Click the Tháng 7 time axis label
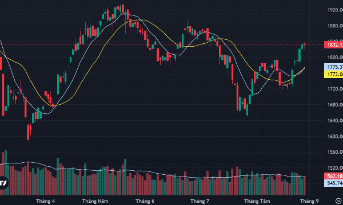 [200, 201]
